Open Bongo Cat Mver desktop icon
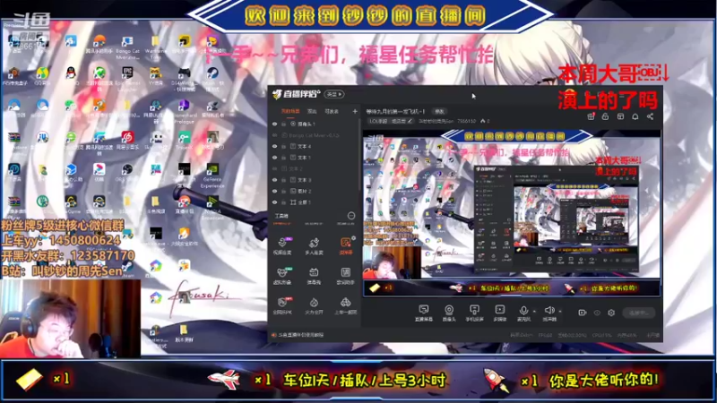This screenshot has height=403, width=717. [127, 47]
